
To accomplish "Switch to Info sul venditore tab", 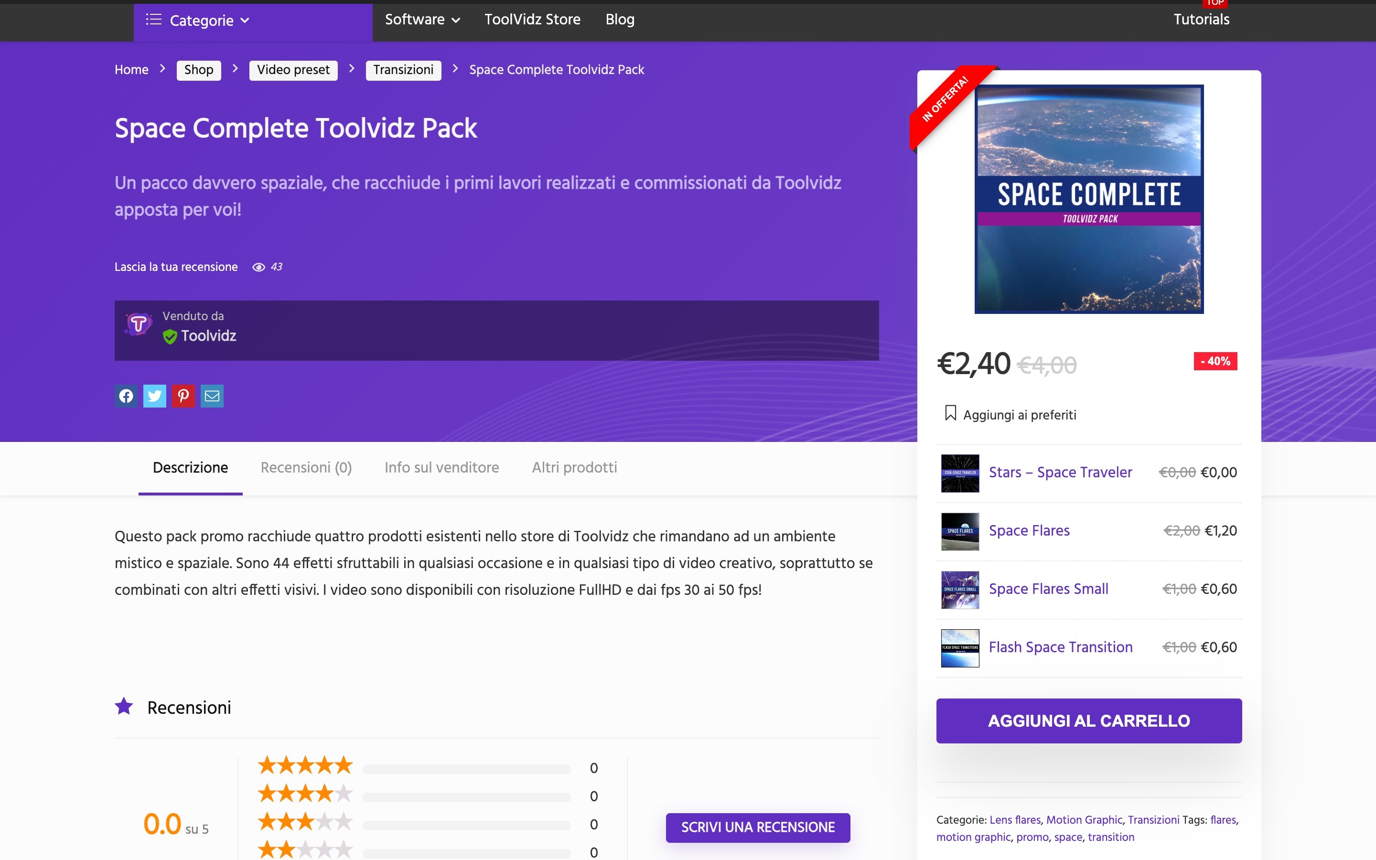I will tap(442, 468).
